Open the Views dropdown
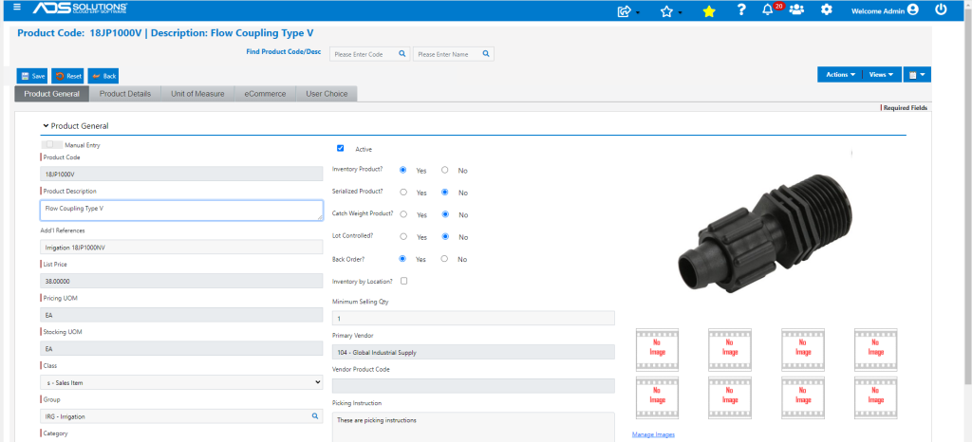 click(881, 74)
